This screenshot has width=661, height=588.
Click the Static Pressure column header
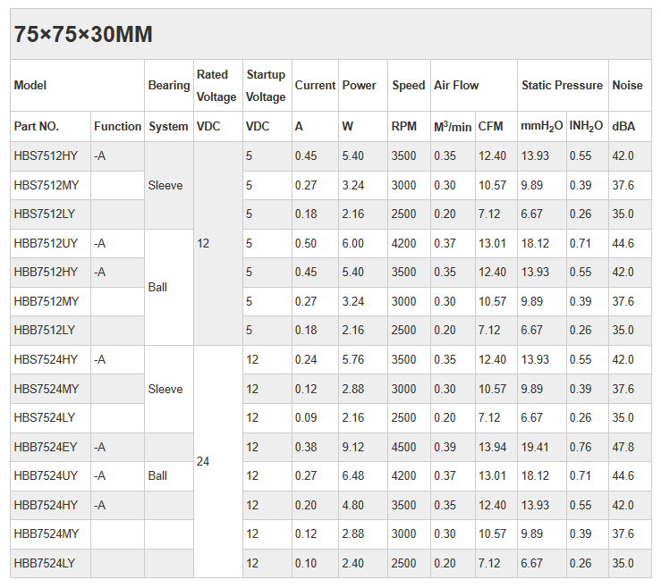(x=562, y=86)
